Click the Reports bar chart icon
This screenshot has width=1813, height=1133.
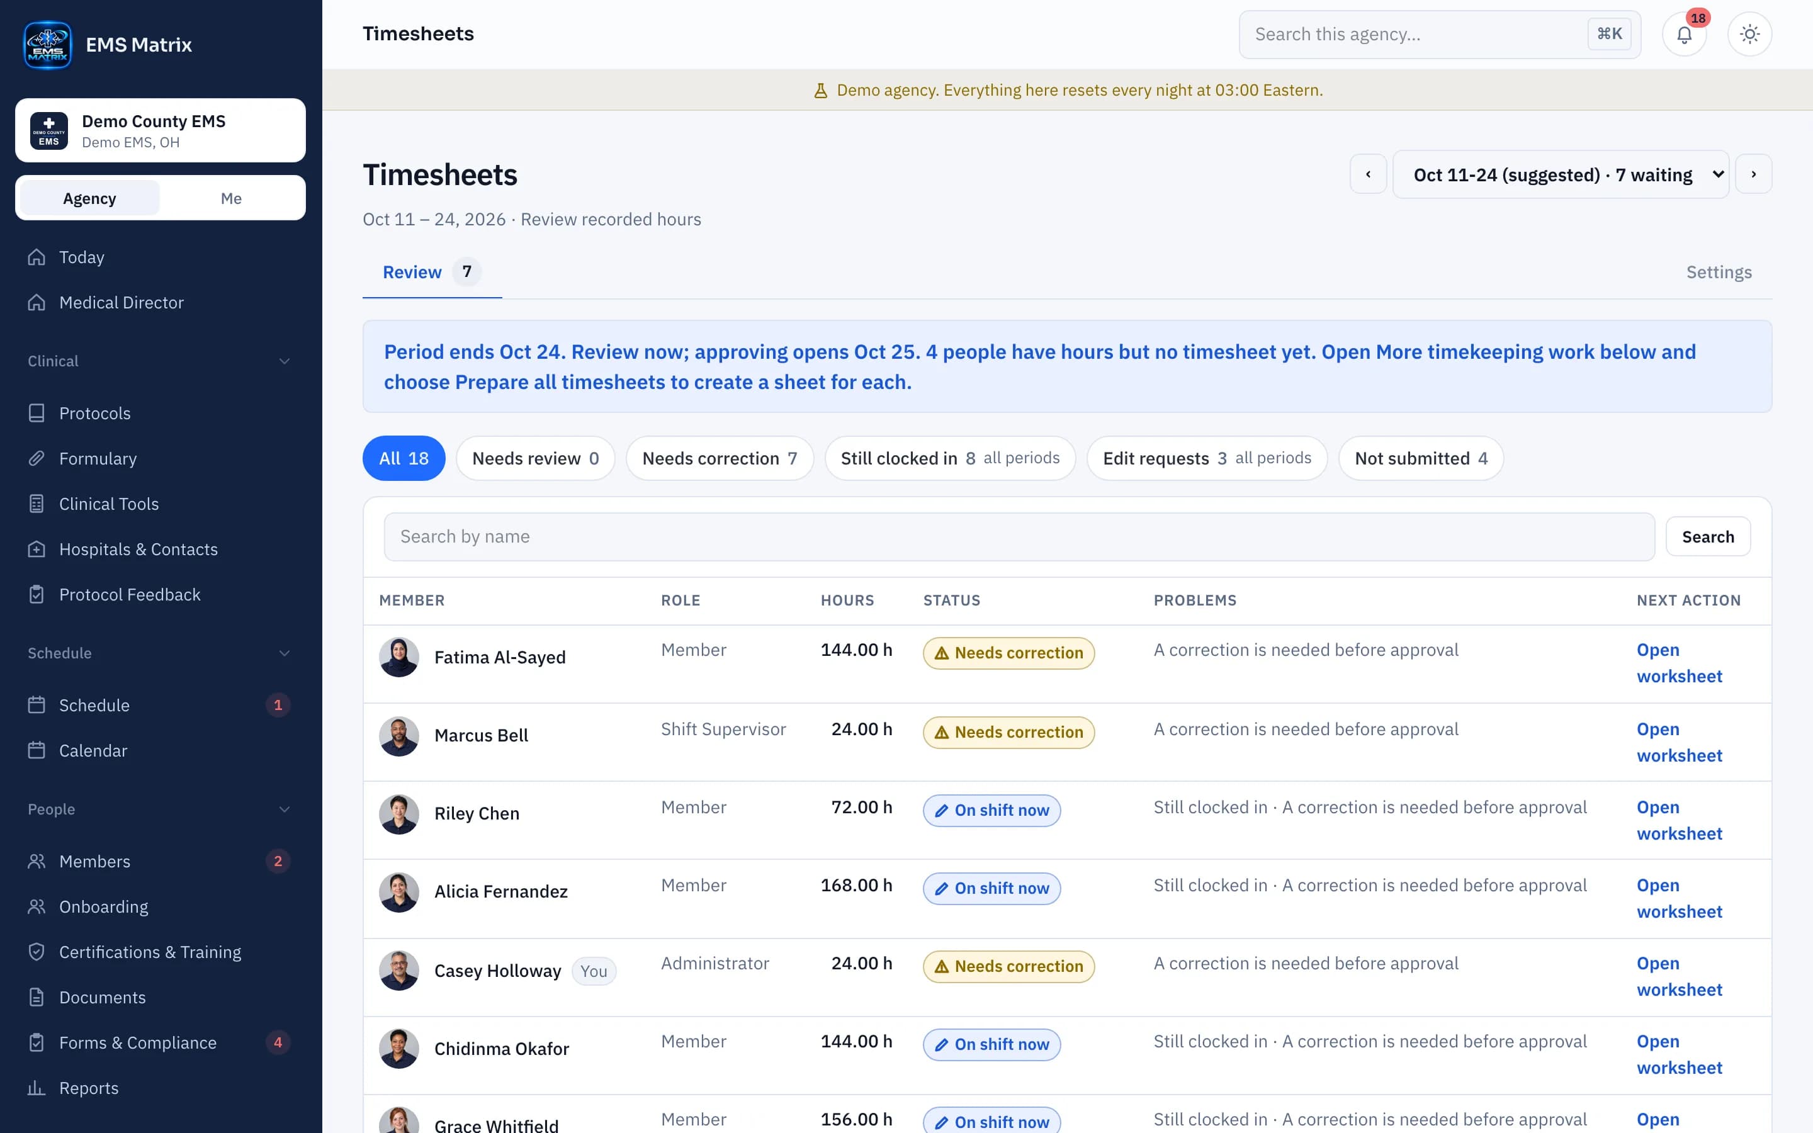coord(37,1088)
